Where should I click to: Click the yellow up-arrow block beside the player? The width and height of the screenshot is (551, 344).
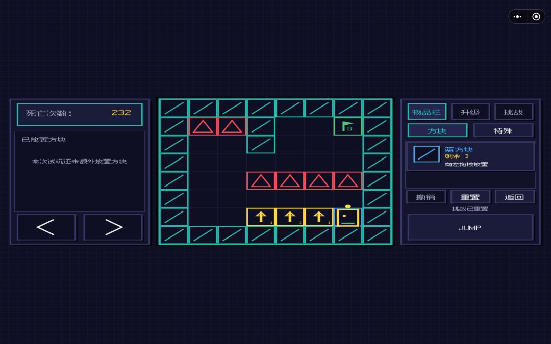point(319,217)
